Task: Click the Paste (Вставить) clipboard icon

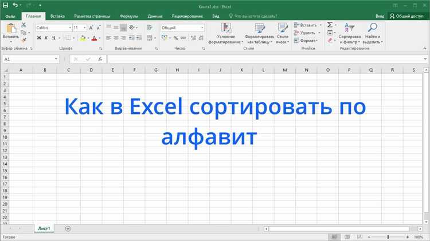Action: click(x=11, y=28)
